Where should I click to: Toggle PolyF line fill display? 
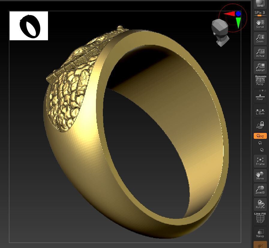click(x=260, y=219)
